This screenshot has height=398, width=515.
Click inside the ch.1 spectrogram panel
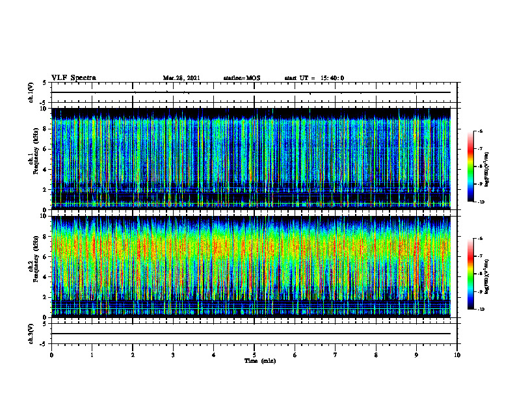point(251,159)
